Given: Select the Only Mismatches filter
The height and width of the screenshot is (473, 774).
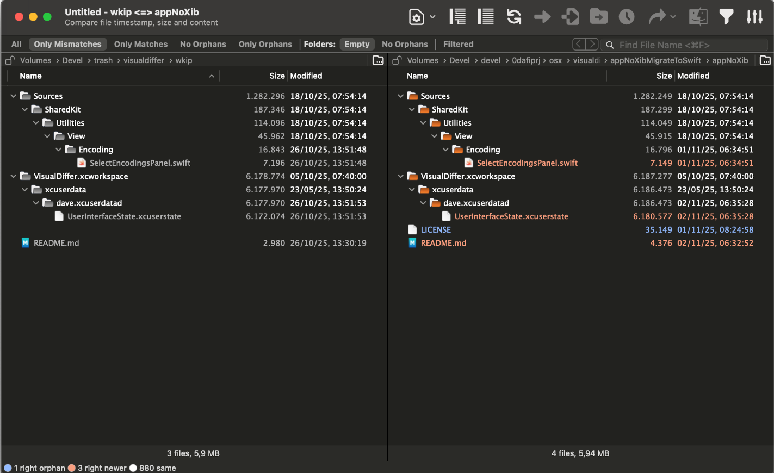Looking at the screenshot, I should 67,44.
